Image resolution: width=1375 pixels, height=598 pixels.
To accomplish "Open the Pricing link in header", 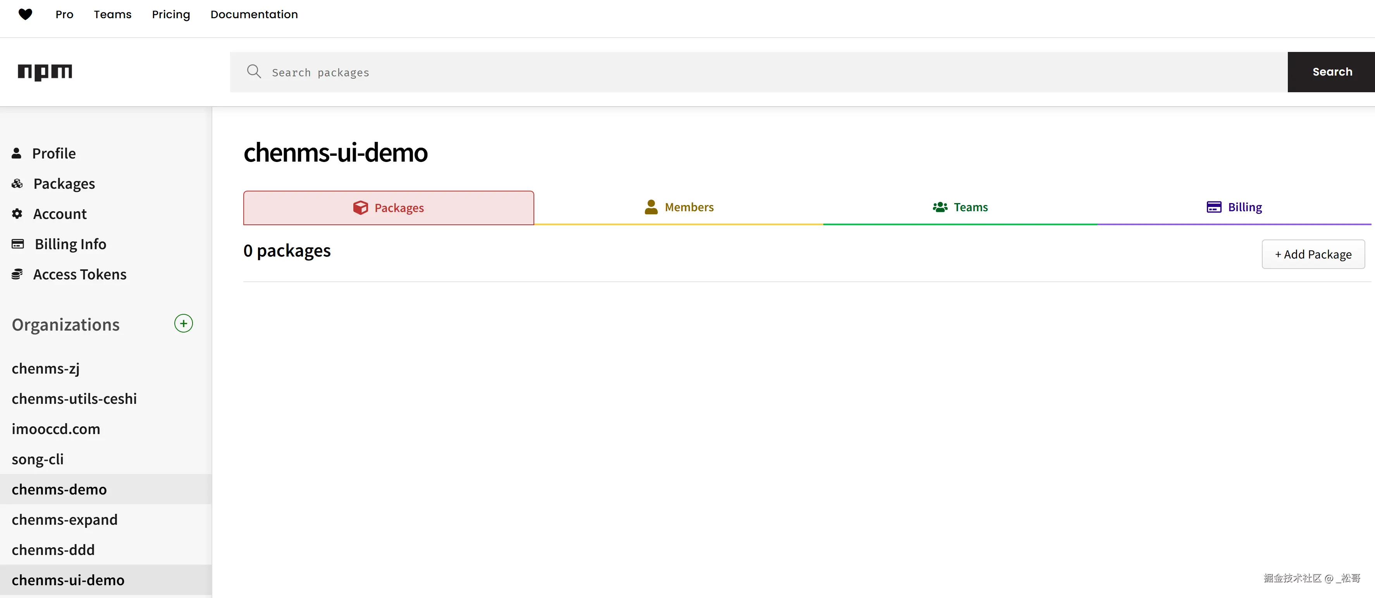I will coord(171,14).
